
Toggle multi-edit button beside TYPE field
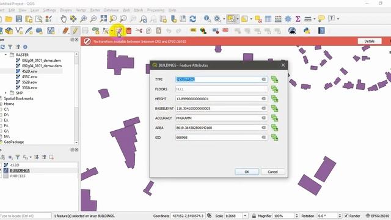(274, 79)
